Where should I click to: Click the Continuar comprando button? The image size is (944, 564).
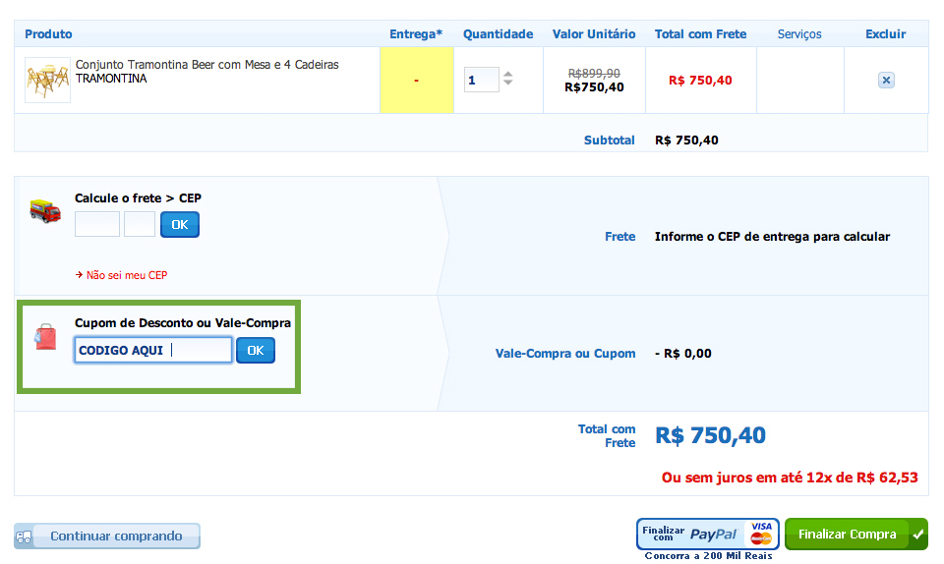tap(107, 536)
